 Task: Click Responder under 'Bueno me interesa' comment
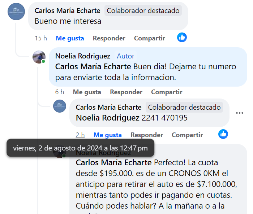tap(109, 38)
